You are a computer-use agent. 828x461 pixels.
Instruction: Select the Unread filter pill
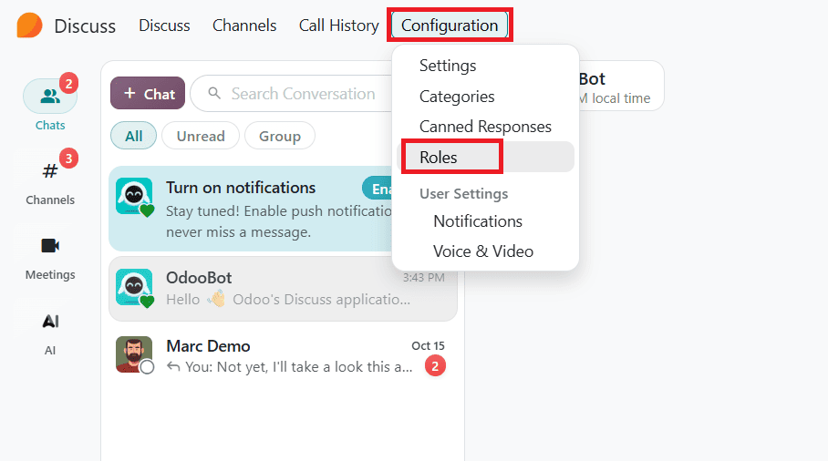(x=201, y=136)
